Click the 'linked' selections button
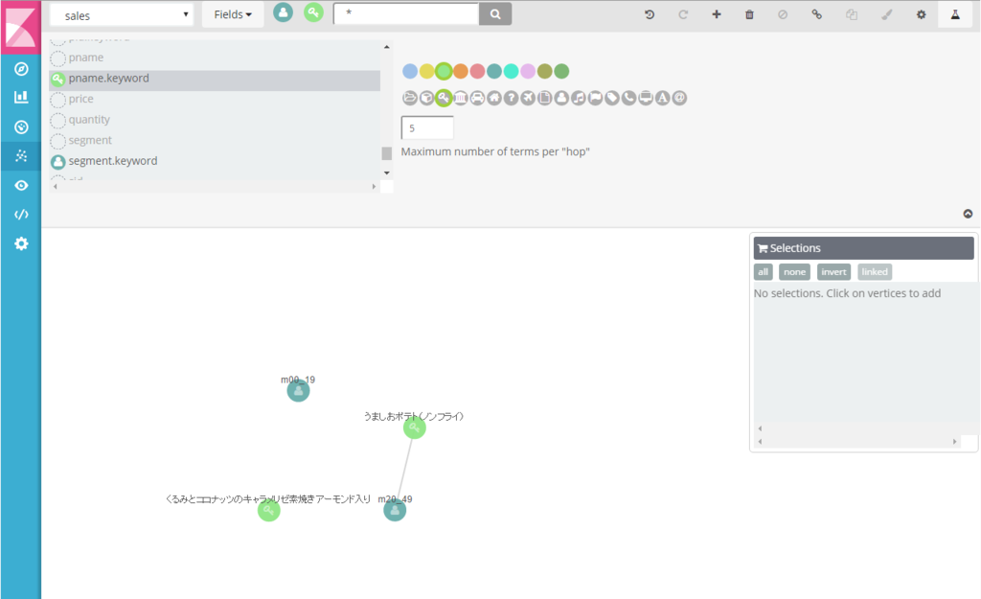This screenshot has height=599, width=981. coord(875,271)
